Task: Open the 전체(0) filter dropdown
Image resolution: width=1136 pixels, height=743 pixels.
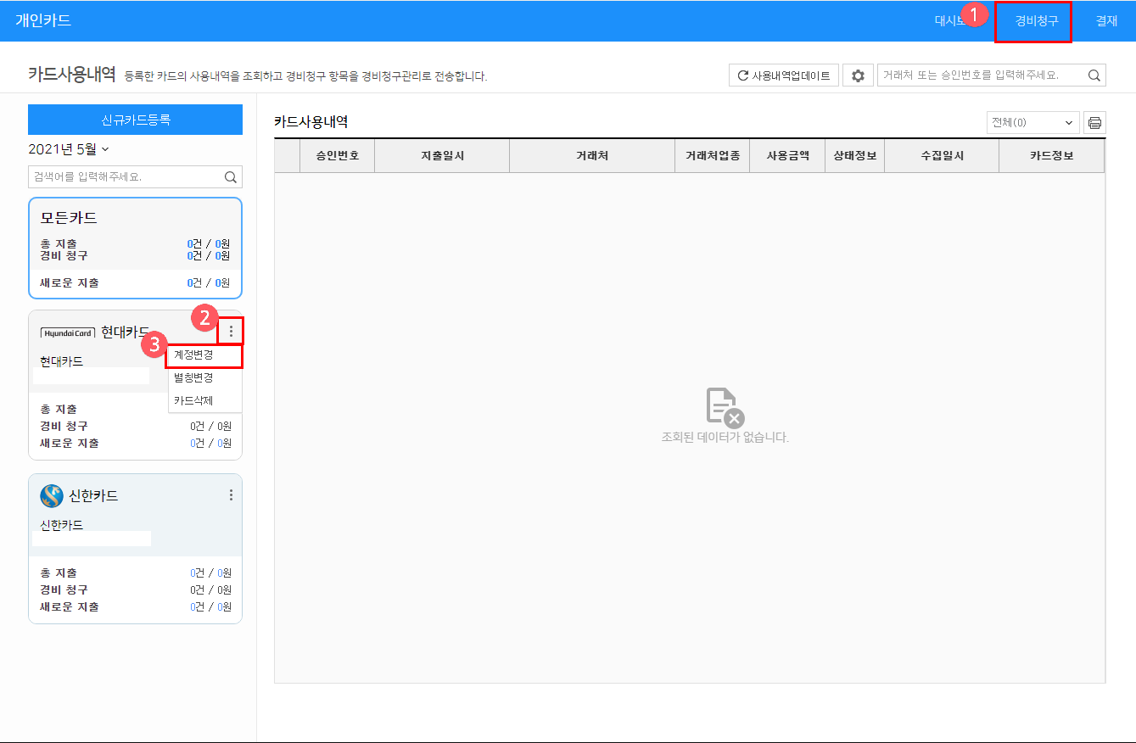Action: tap(1032, 123)
